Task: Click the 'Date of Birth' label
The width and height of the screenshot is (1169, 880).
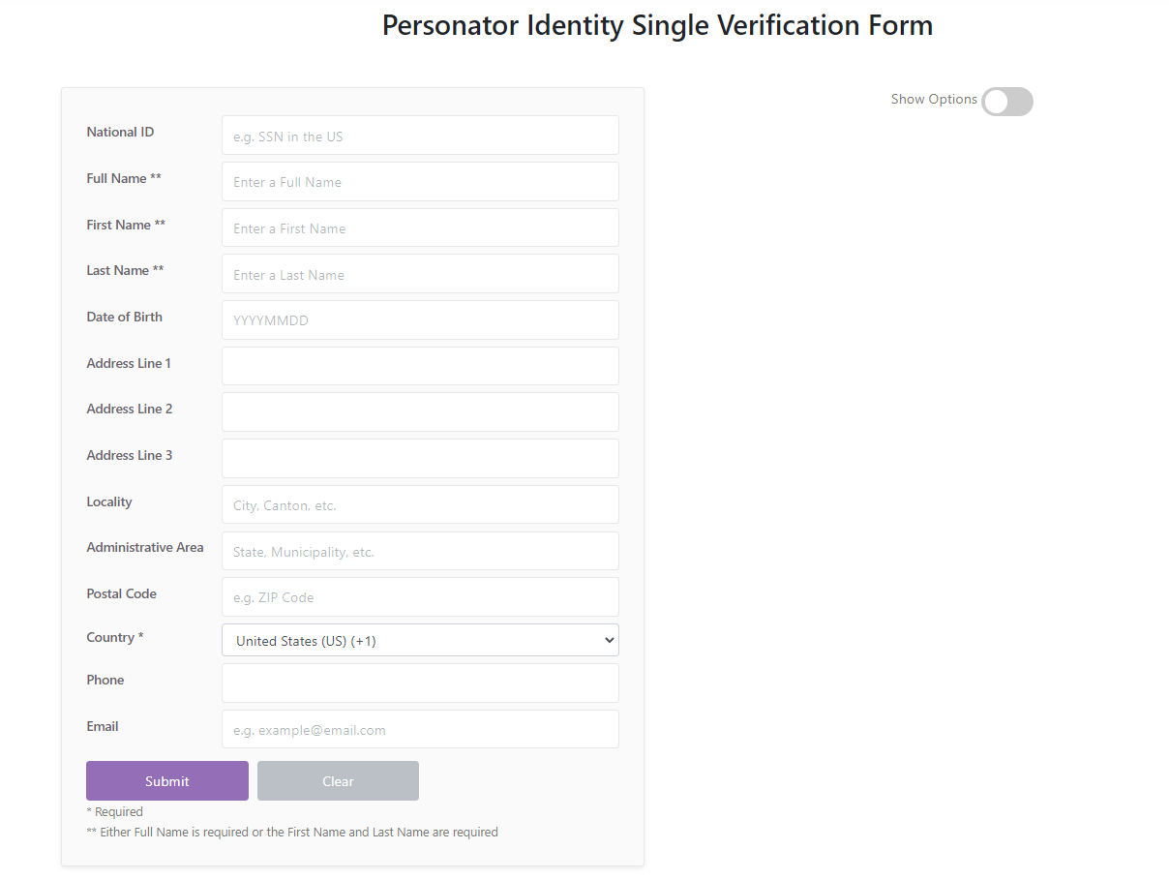Action: click(x=125, y=318)
